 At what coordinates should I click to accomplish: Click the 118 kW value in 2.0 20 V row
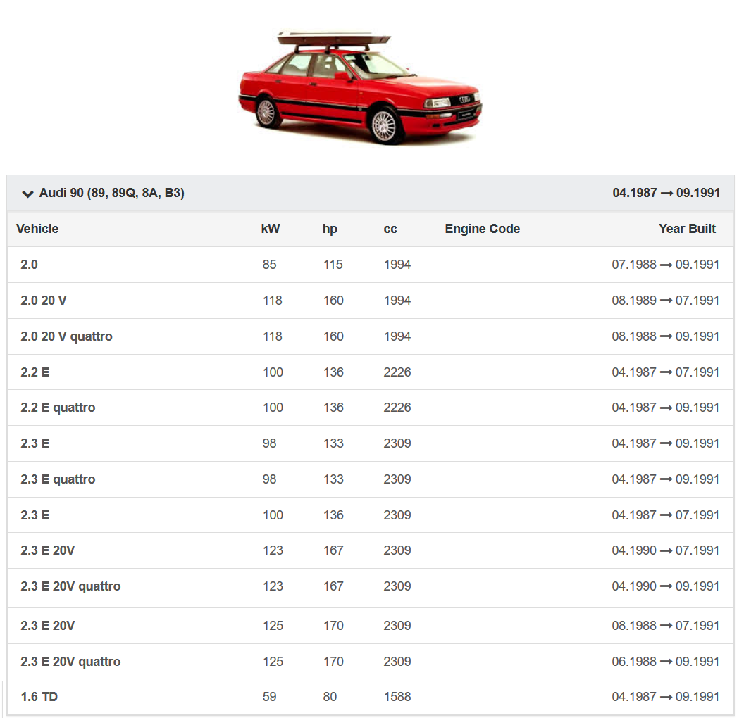273,301
